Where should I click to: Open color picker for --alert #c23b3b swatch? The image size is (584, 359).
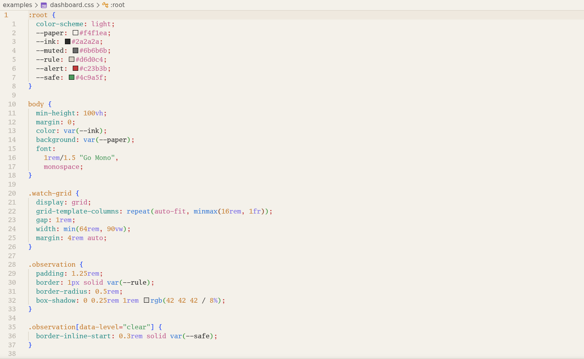click(x=75, y=68)
